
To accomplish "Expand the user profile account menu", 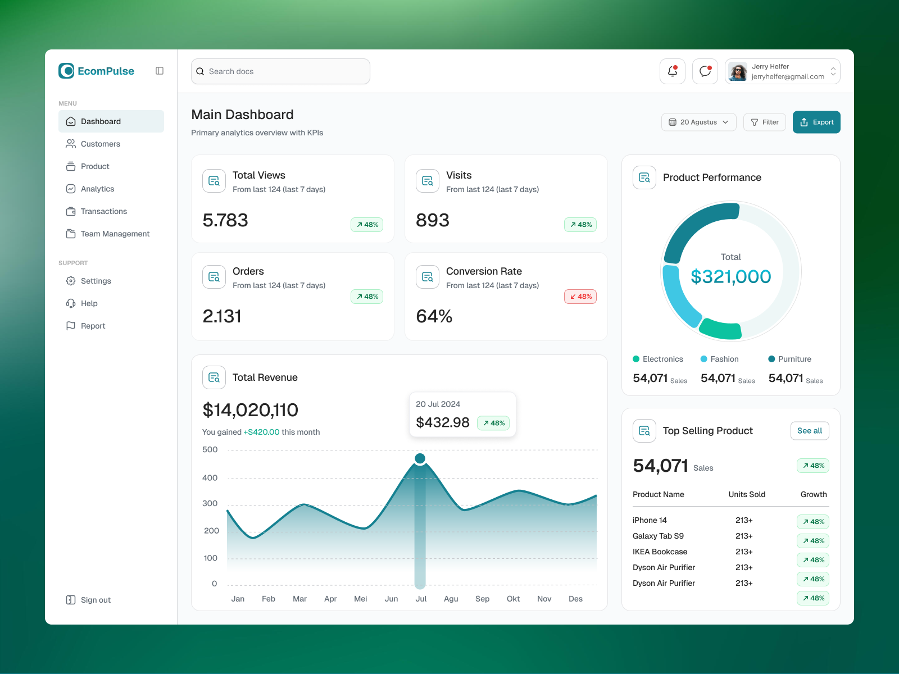I will [x=833, y=71].
